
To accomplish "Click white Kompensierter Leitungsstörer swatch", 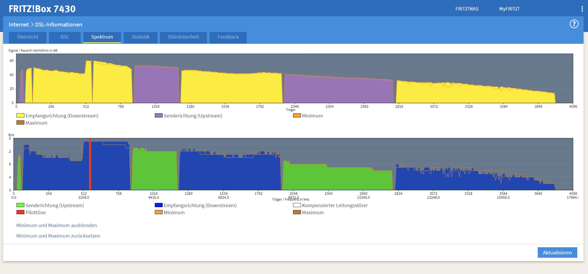I will coord(297,205).
